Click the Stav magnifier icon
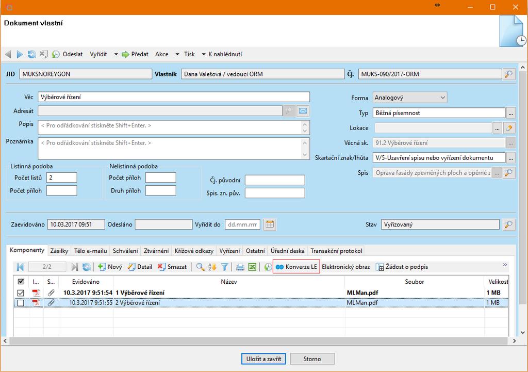Image resolution: width=528 pixels, height=372 pixels. point(509,224)
